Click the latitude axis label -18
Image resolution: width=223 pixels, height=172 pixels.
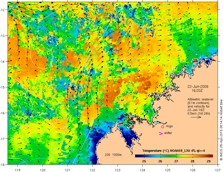(3, 164)
